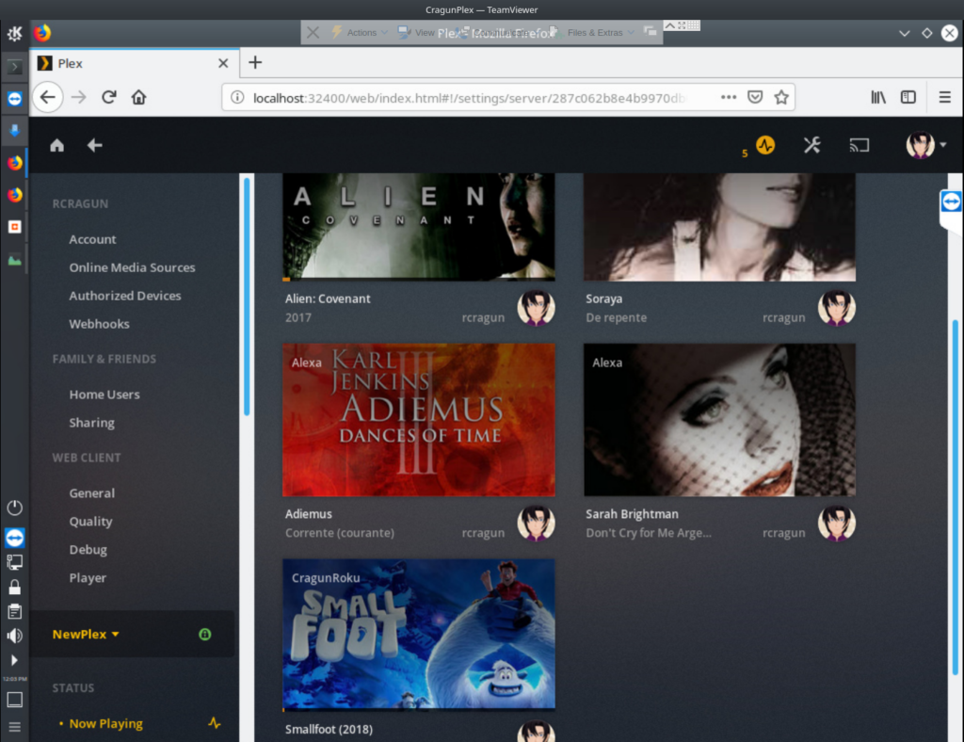Click the Alien: Covenant title
This screenshot has height=742, width=964.
click(328, 298)
